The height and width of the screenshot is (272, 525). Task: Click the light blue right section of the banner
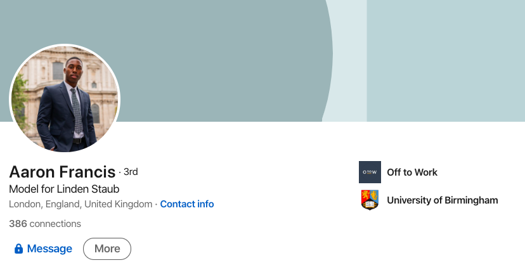pyautogui.click(x=446, y=61)
